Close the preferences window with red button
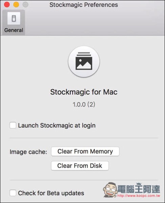This screenshot has width=165, height=203. pos(7,5)
